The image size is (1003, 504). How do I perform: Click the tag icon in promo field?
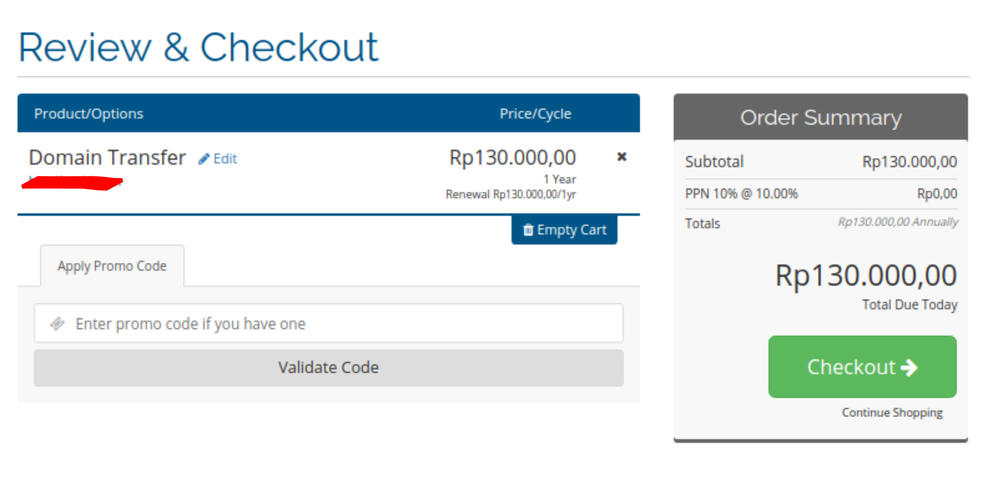57,324
